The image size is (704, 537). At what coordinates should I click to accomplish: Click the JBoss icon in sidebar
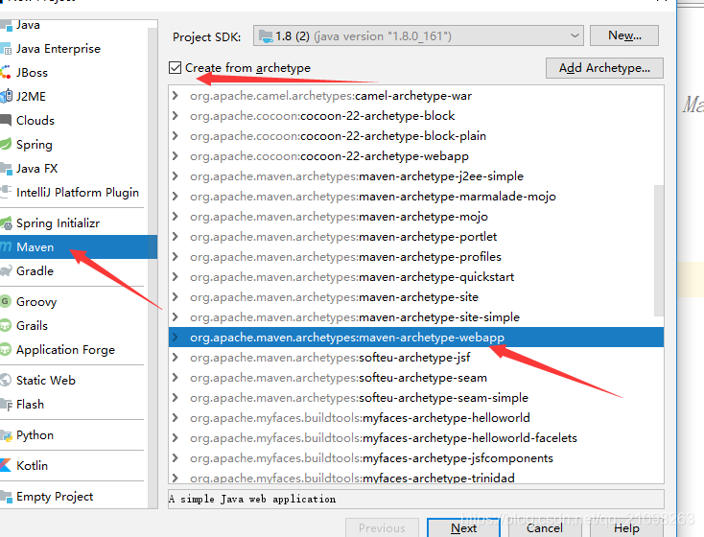coord(6,72)
